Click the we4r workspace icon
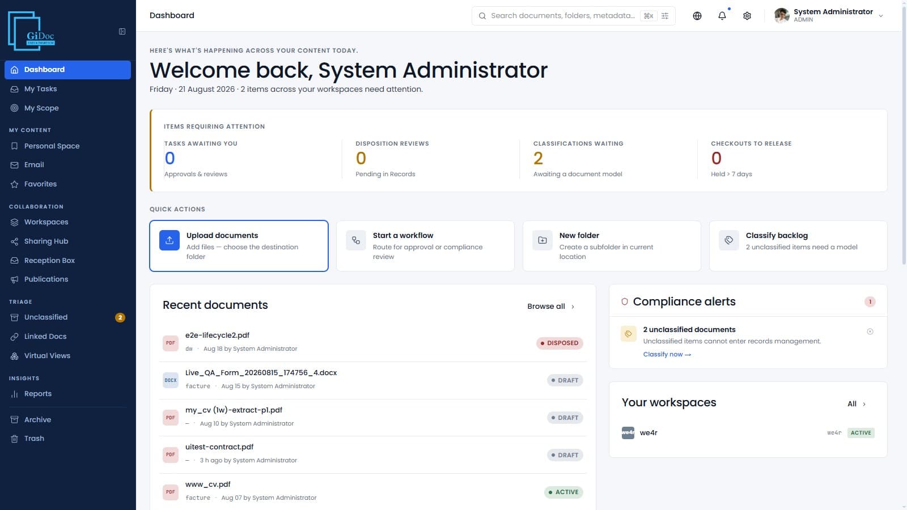This screenshot has width=907, height=510. point(628,433)
